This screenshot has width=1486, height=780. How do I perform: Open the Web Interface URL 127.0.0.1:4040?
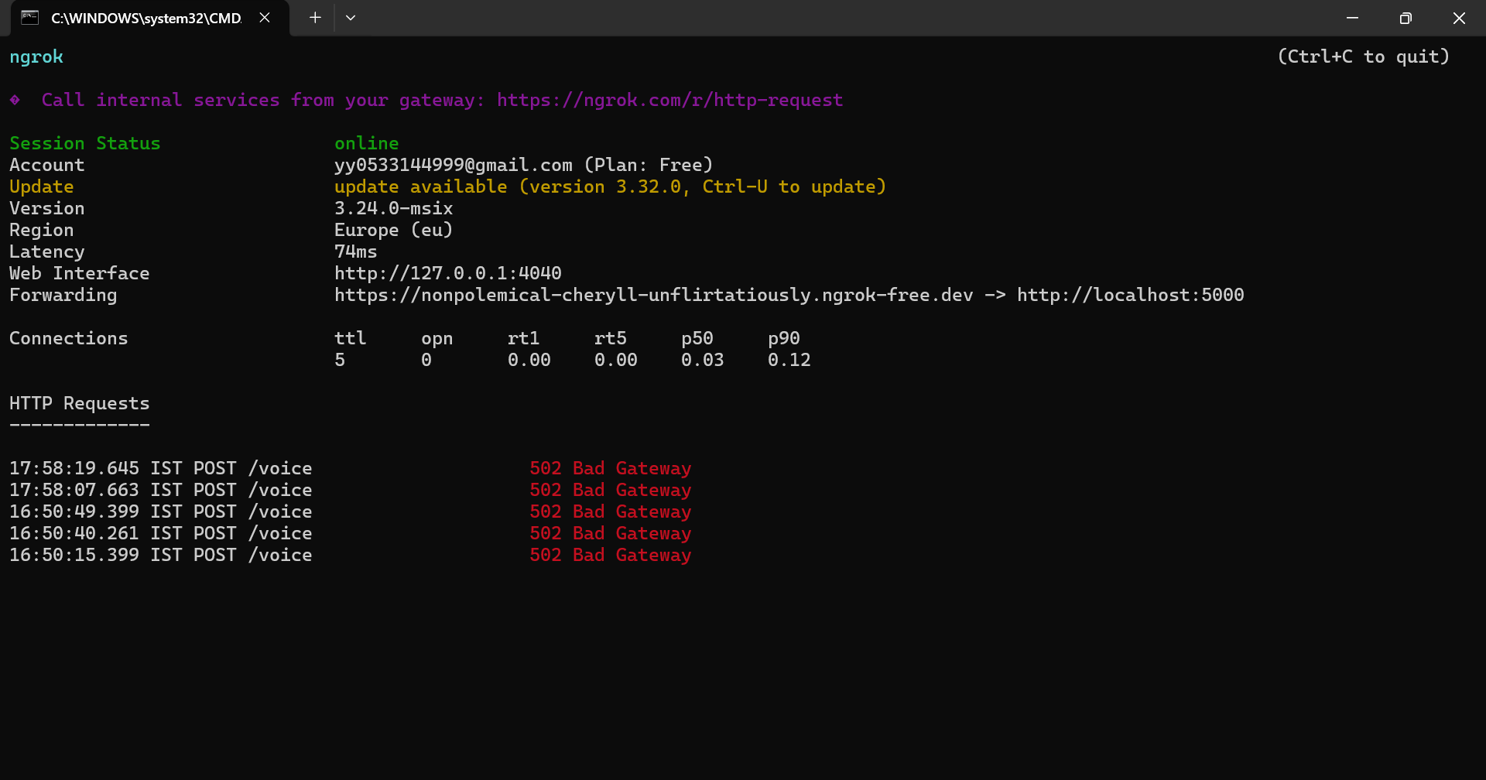(x=447, y=273)
